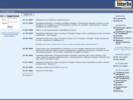Click the bullet icon beside Правила предоставления услуг

tap(114, 40)
